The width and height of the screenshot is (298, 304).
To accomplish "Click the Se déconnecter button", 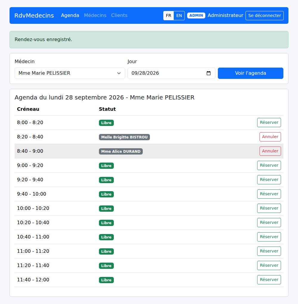I will pyautogui.click(x=265, y=15).
